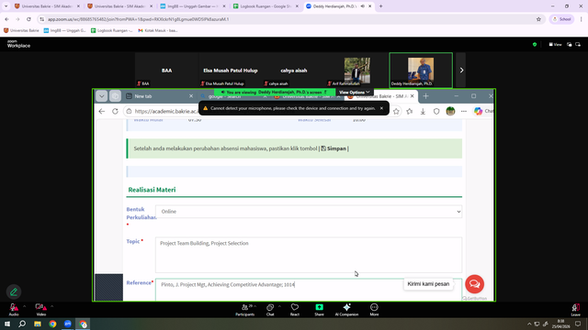The height and width of the screenshot is (330, 588).
Task: Switch to Logbook Ruangan Google Sheets tab
Action: 266,6
